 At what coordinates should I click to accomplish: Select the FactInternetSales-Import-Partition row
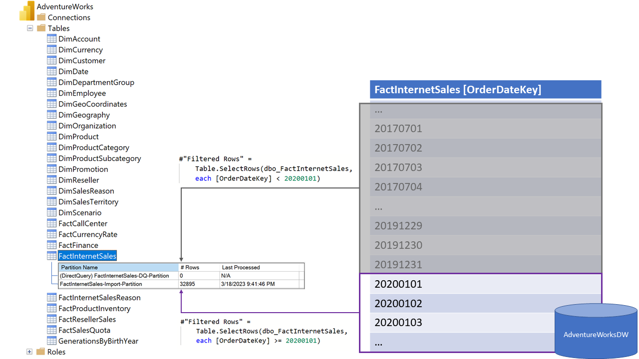pyautogui.click(x=181, y=284)
